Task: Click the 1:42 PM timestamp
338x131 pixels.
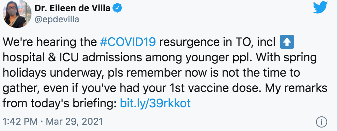Action: pos(20,122)
